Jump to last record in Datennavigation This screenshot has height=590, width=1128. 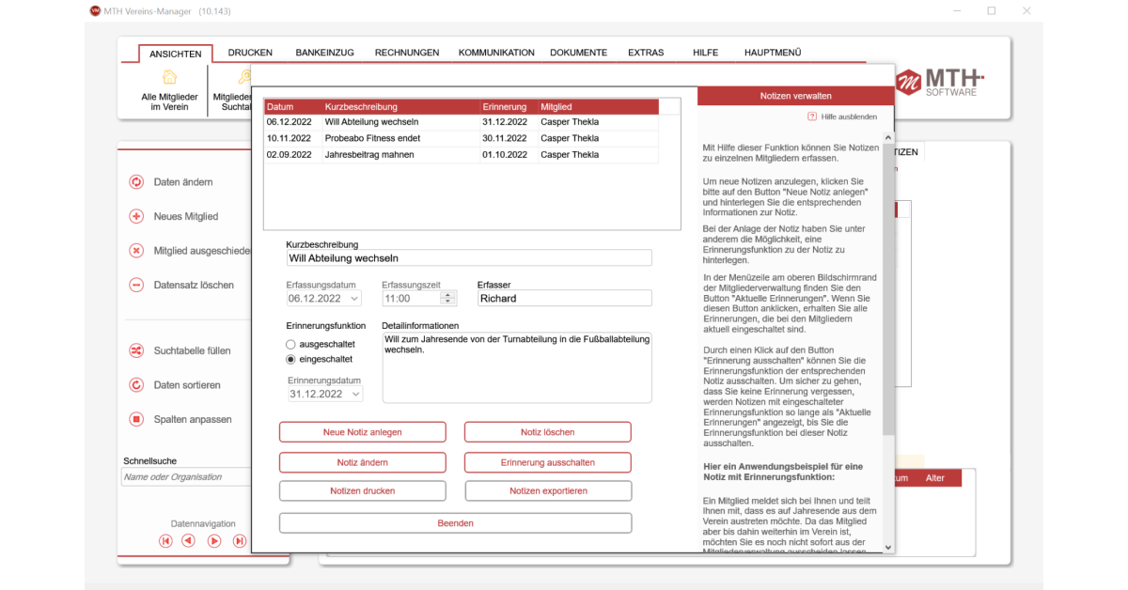(240, 541)
